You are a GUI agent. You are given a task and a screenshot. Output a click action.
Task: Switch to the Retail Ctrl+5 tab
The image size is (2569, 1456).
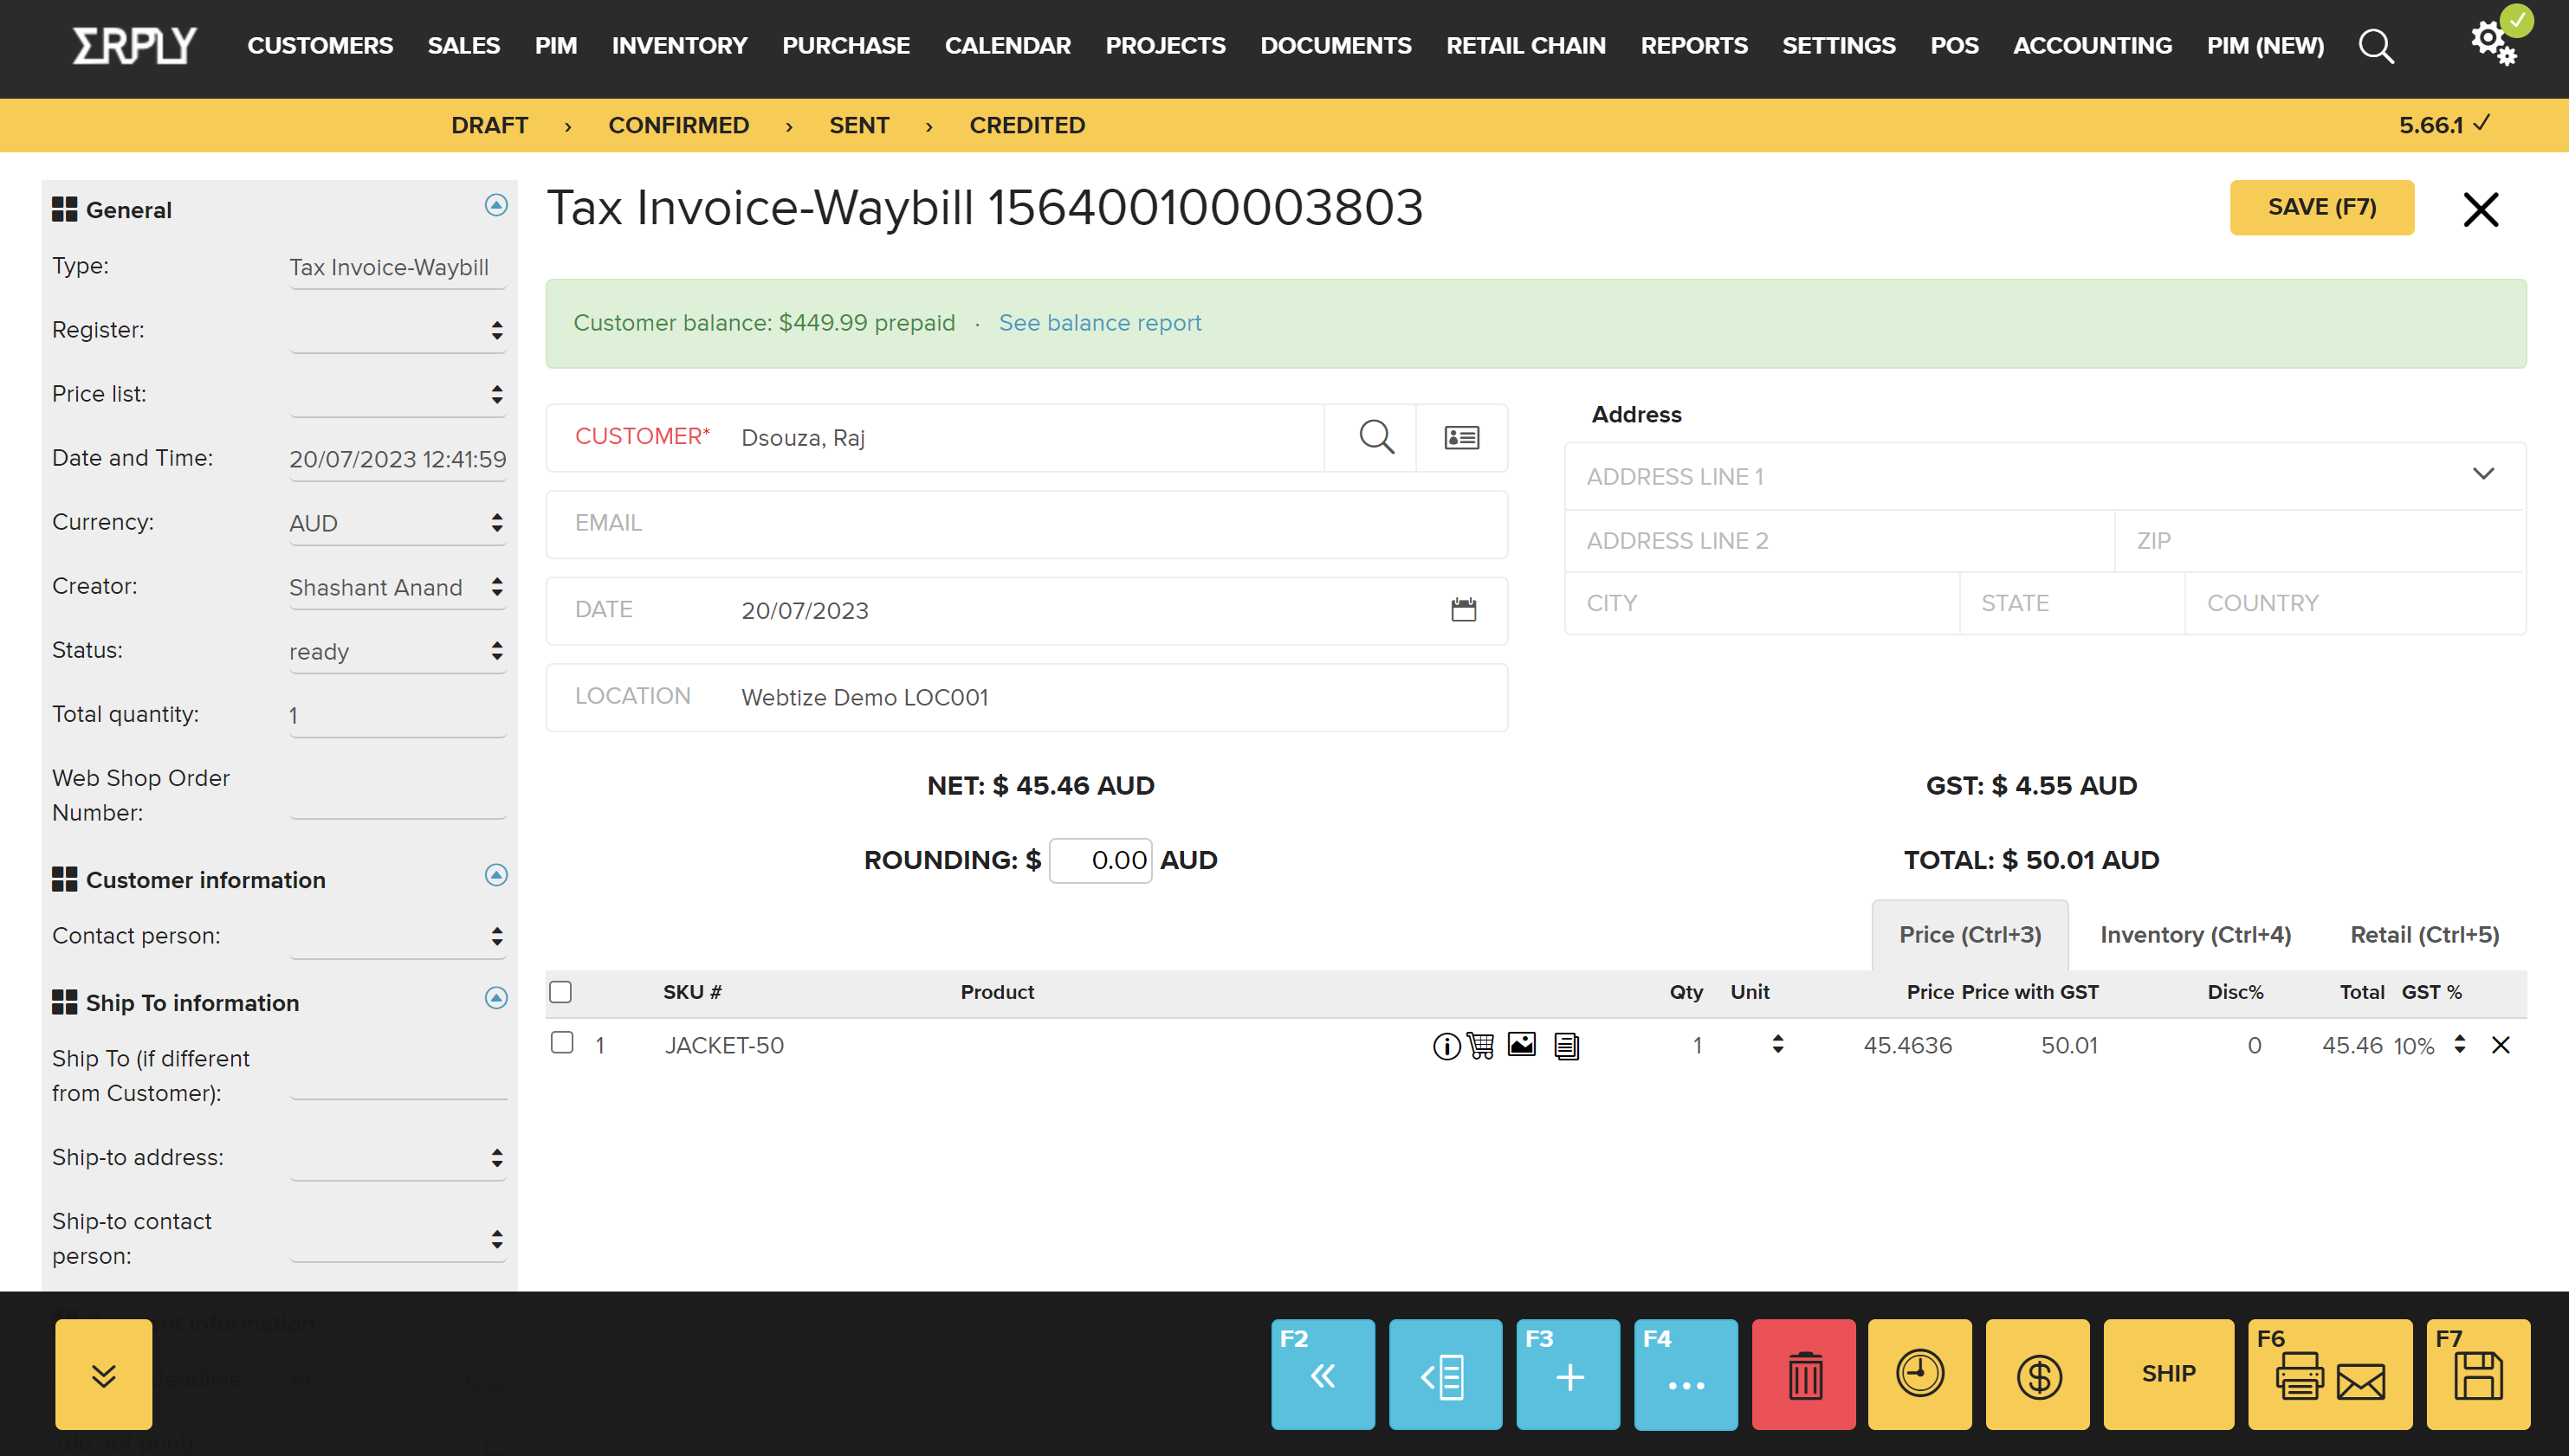2424,934
